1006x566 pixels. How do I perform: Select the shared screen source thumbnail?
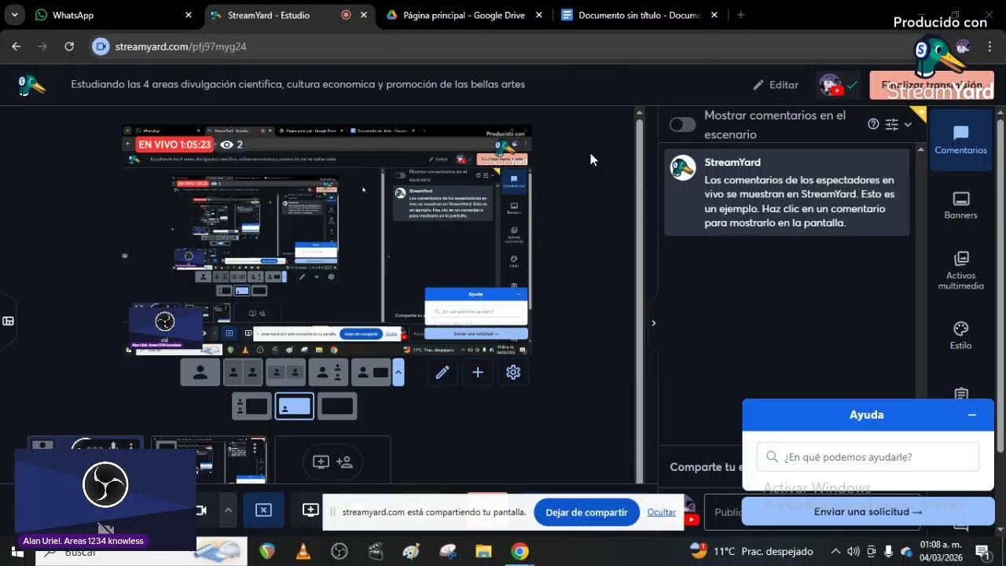209,461
